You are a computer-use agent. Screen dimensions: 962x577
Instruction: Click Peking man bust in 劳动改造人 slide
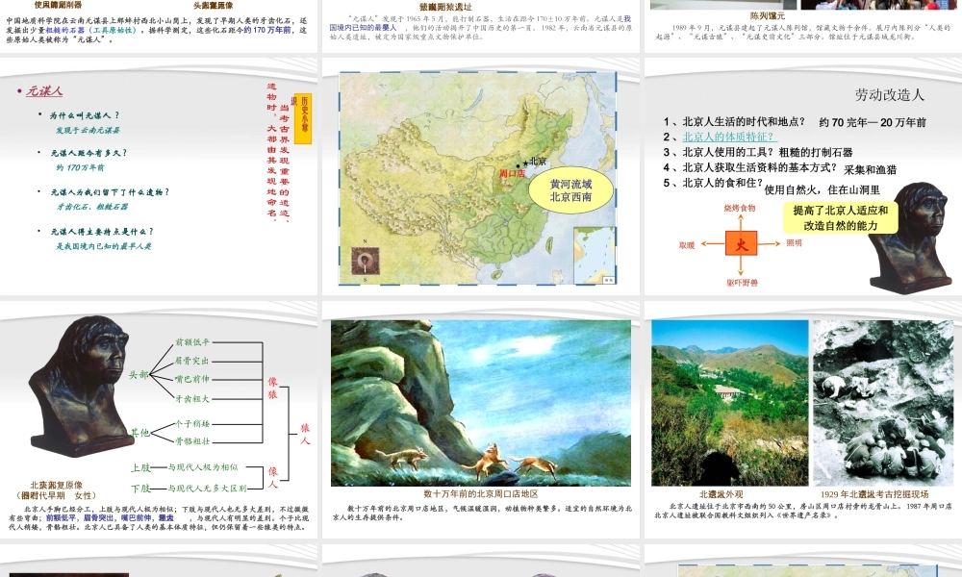(910, 238)
